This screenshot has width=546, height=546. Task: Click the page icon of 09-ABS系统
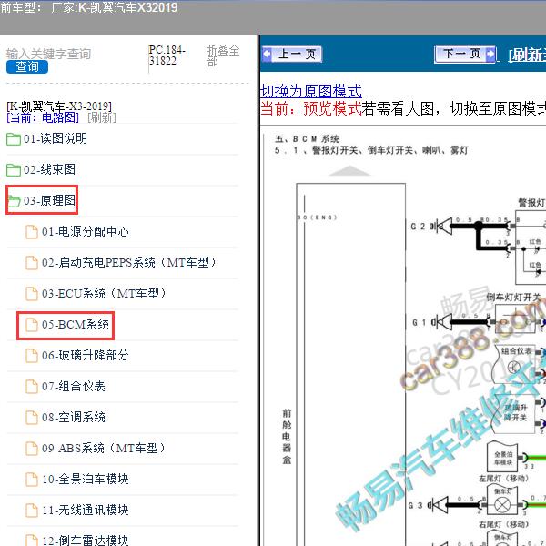tap(32, 449)
